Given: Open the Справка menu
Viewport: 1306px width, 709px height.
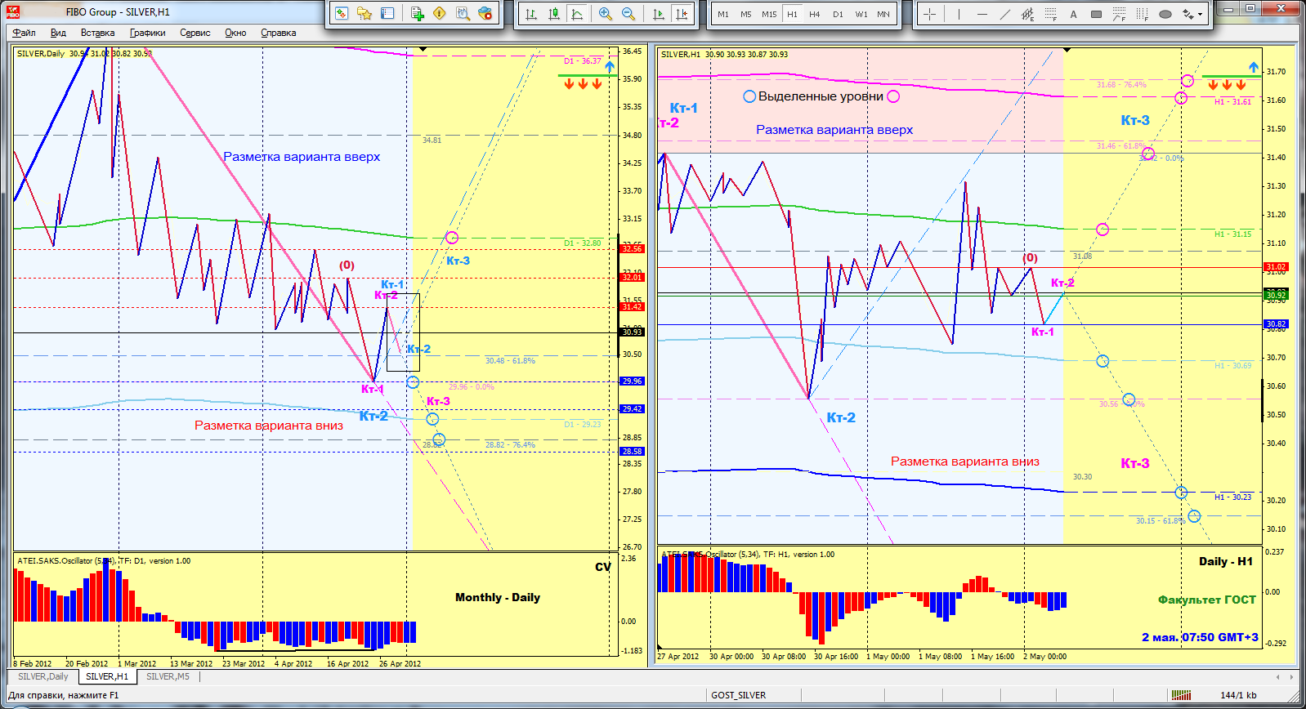Looking at the screenshot, I should click(279, 33).
